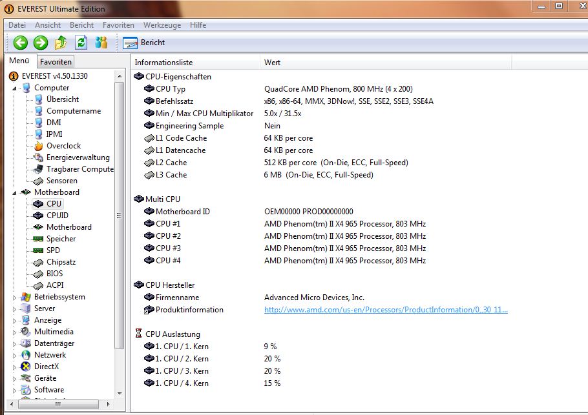Screen dimensions: 588x415
Task: Select the Overclock flame icon
Action: 38,146
